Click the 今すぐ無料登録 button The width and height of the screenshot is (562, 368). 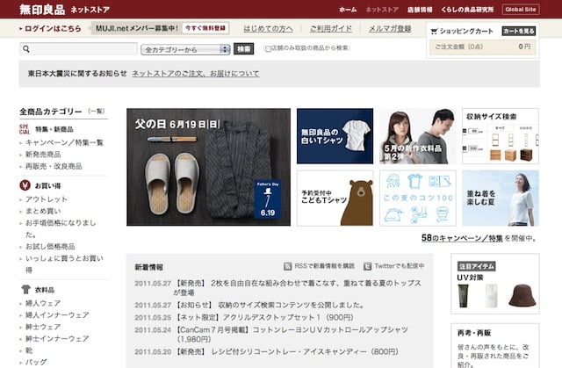click(x=205, y=28)
